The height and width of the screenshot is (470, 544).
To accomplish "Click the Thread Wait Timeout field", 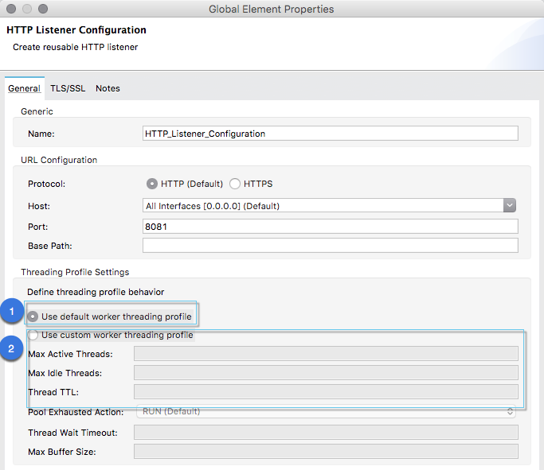I will [326, 433].
